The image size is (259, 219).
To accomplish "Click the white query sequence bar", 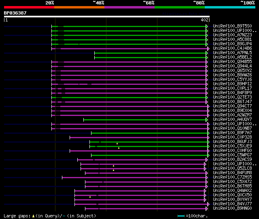I will coord(107,17).
